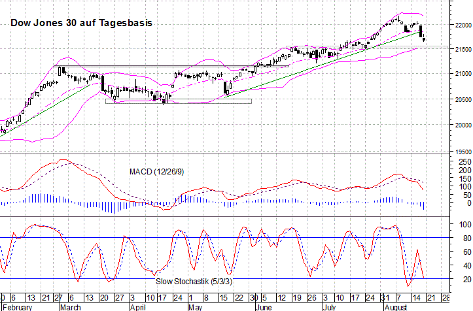The image size is (473, 311).
Task: Click the April month label
Action: point(137,307)
